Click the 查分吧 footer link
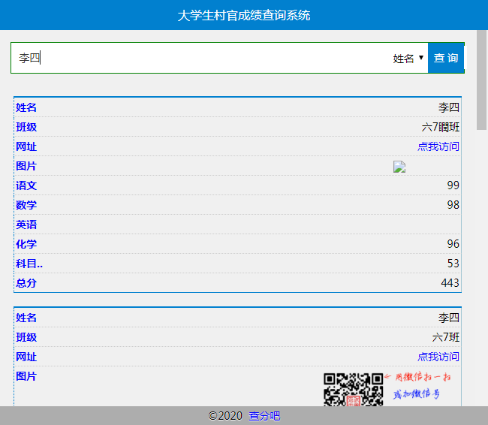The image size is (488, 425). point(264,416)
